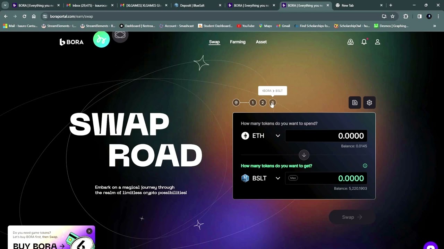The image size is (444, 249).
Task: Open the notifications bell
Action: 364,42
